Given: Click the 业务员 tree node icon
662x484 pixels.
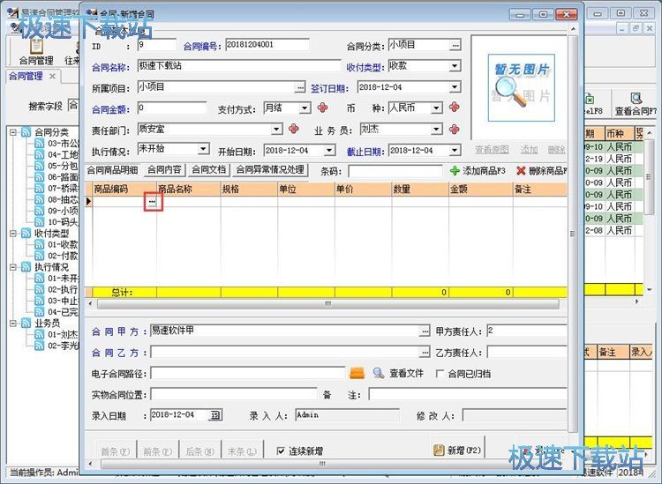Looking at the screenshot, I should pyautogui.click(x=26, y=324).
